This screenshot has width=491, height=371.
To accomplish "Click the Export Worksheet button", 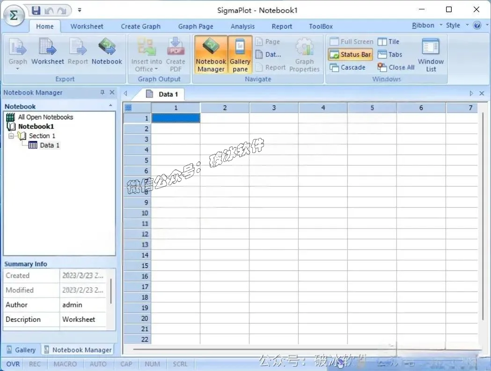I will tap(48, 51).
